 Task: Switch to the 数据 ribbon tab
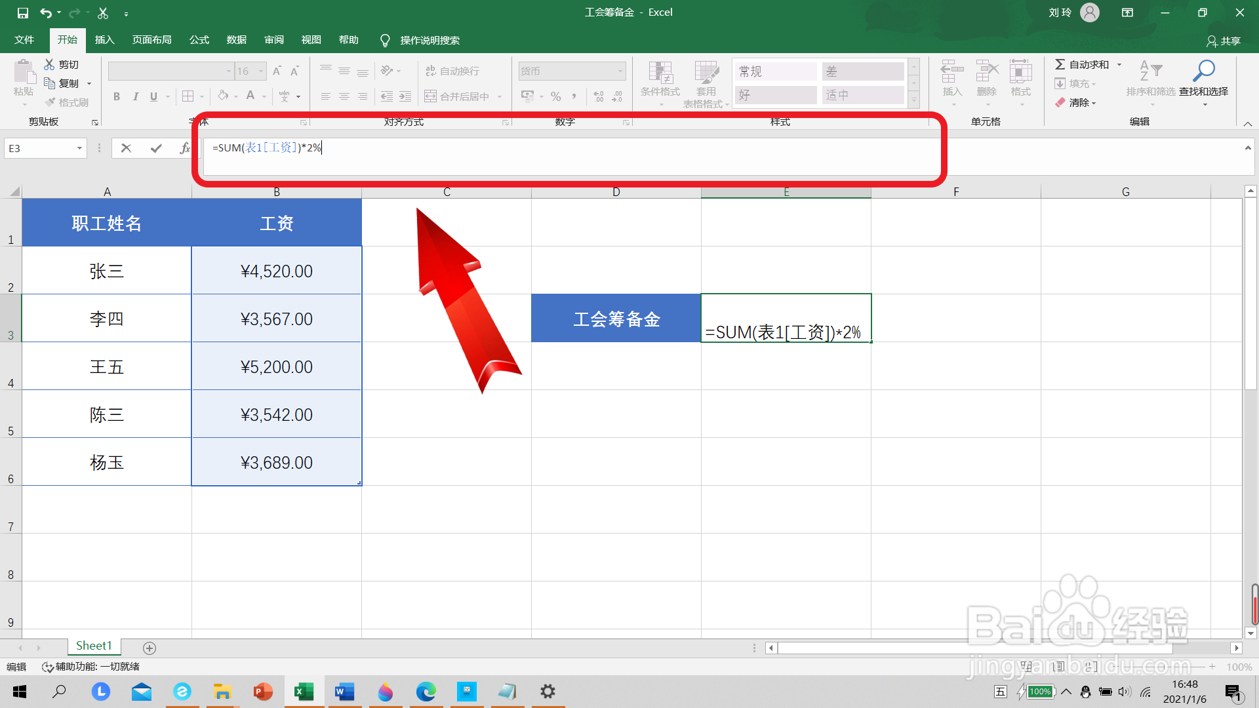pyautogui.click(x=236, y=40)
